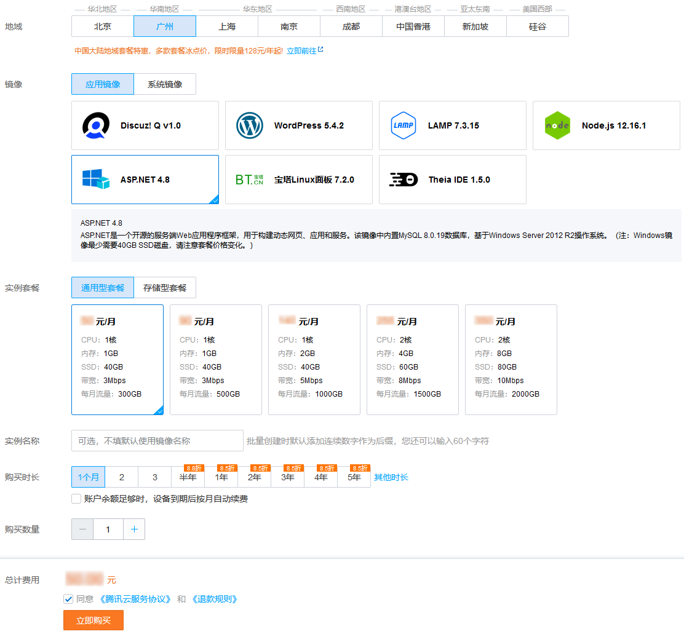
Task: Click the BT.CN panel logo icon
Action: [x=250, y=180]
